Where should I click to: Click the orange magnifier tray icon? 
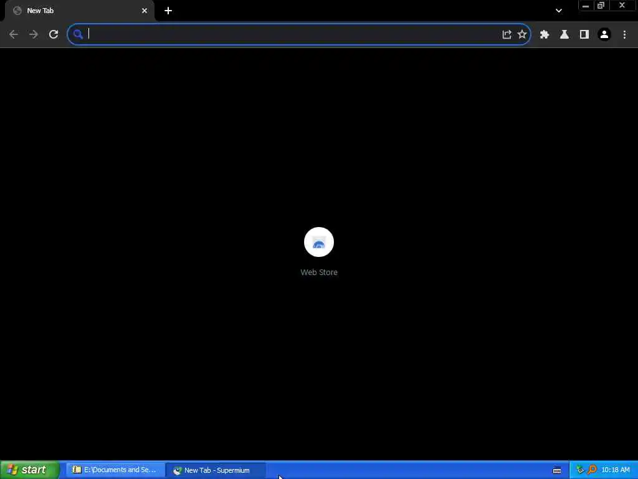[x=592, y=470]
